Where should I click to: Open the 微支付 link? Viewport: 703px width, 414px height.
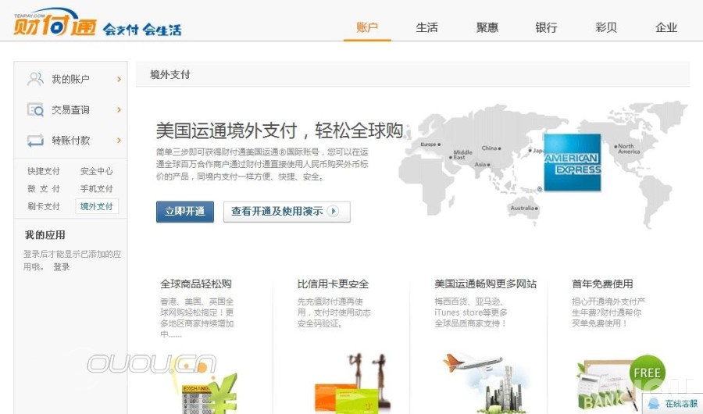point(44,189)
